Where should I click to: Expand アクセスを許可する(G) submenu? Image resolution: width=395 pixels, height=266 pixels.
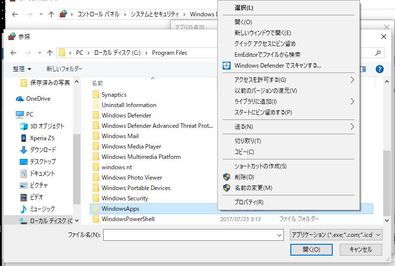click(288, 80)
